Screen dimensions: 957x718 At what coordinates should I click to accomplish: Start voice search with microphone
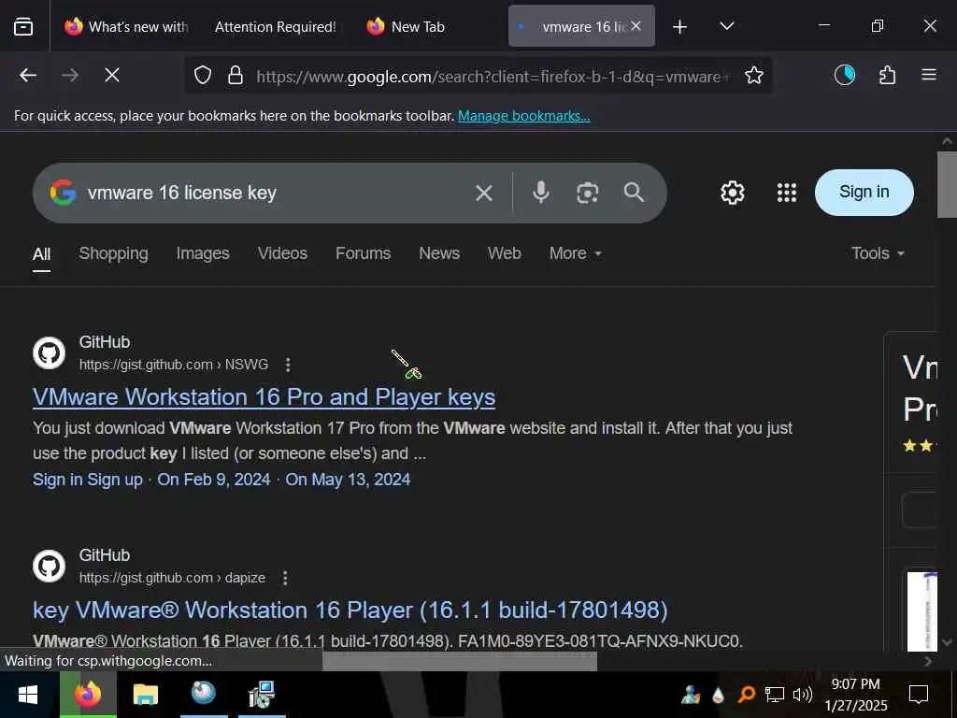[541, 193]
